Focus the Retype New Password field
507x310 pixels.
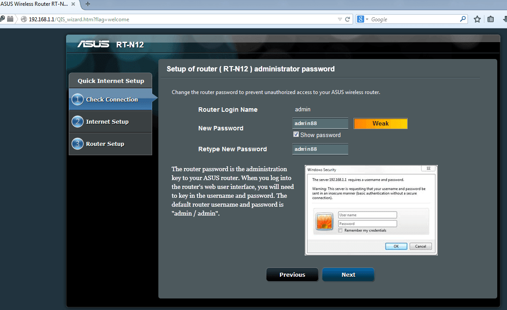pyautogui.click(x=320, y=149)
